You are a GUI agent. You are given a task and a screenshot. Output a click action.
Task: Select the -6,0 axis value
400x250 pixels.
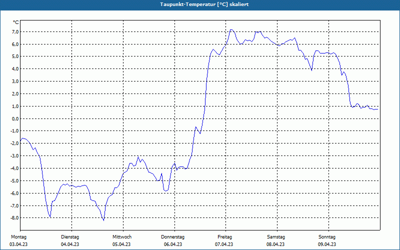pos(14,193)
